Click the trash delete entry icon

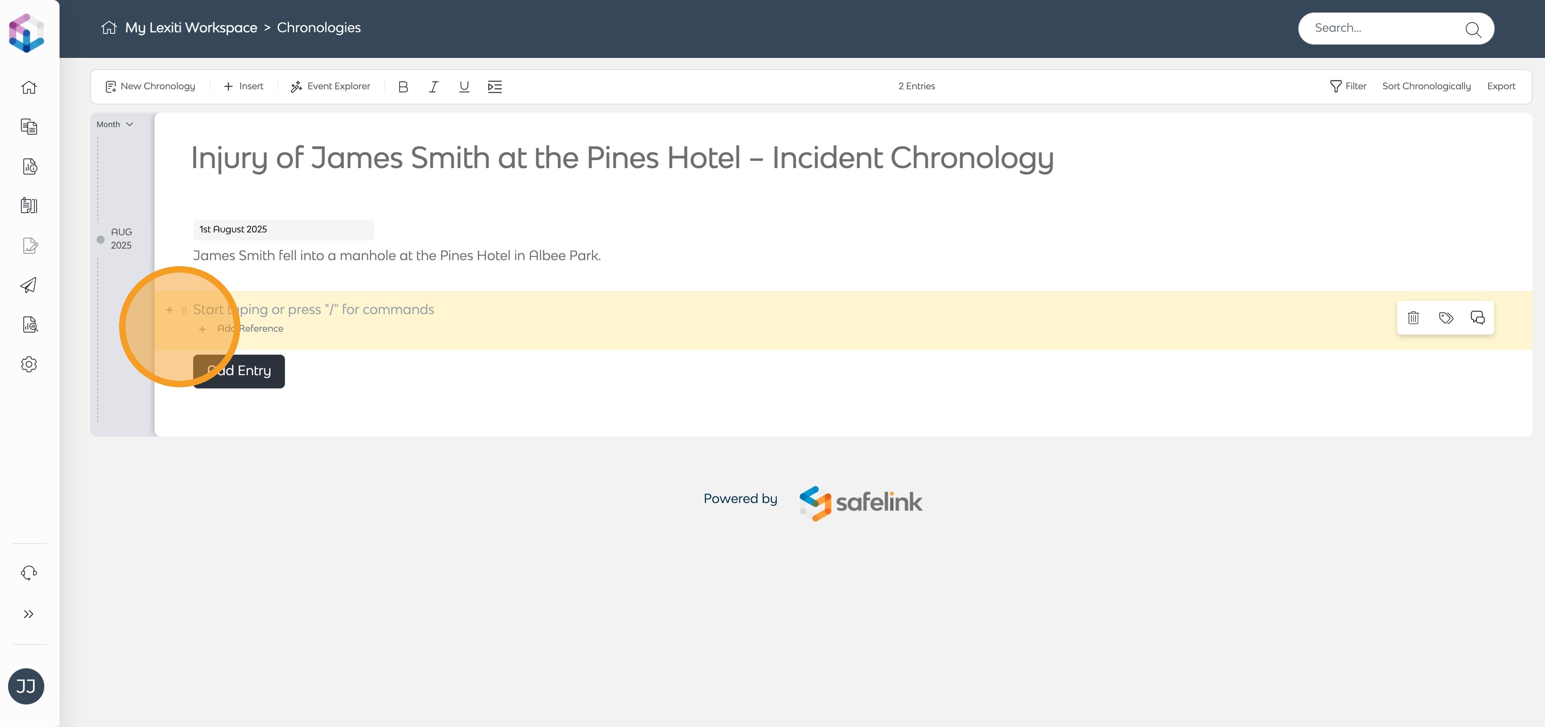tap(1413, 318)
